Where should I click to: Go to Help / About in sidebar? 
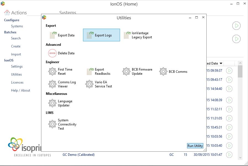click(20, 90)
